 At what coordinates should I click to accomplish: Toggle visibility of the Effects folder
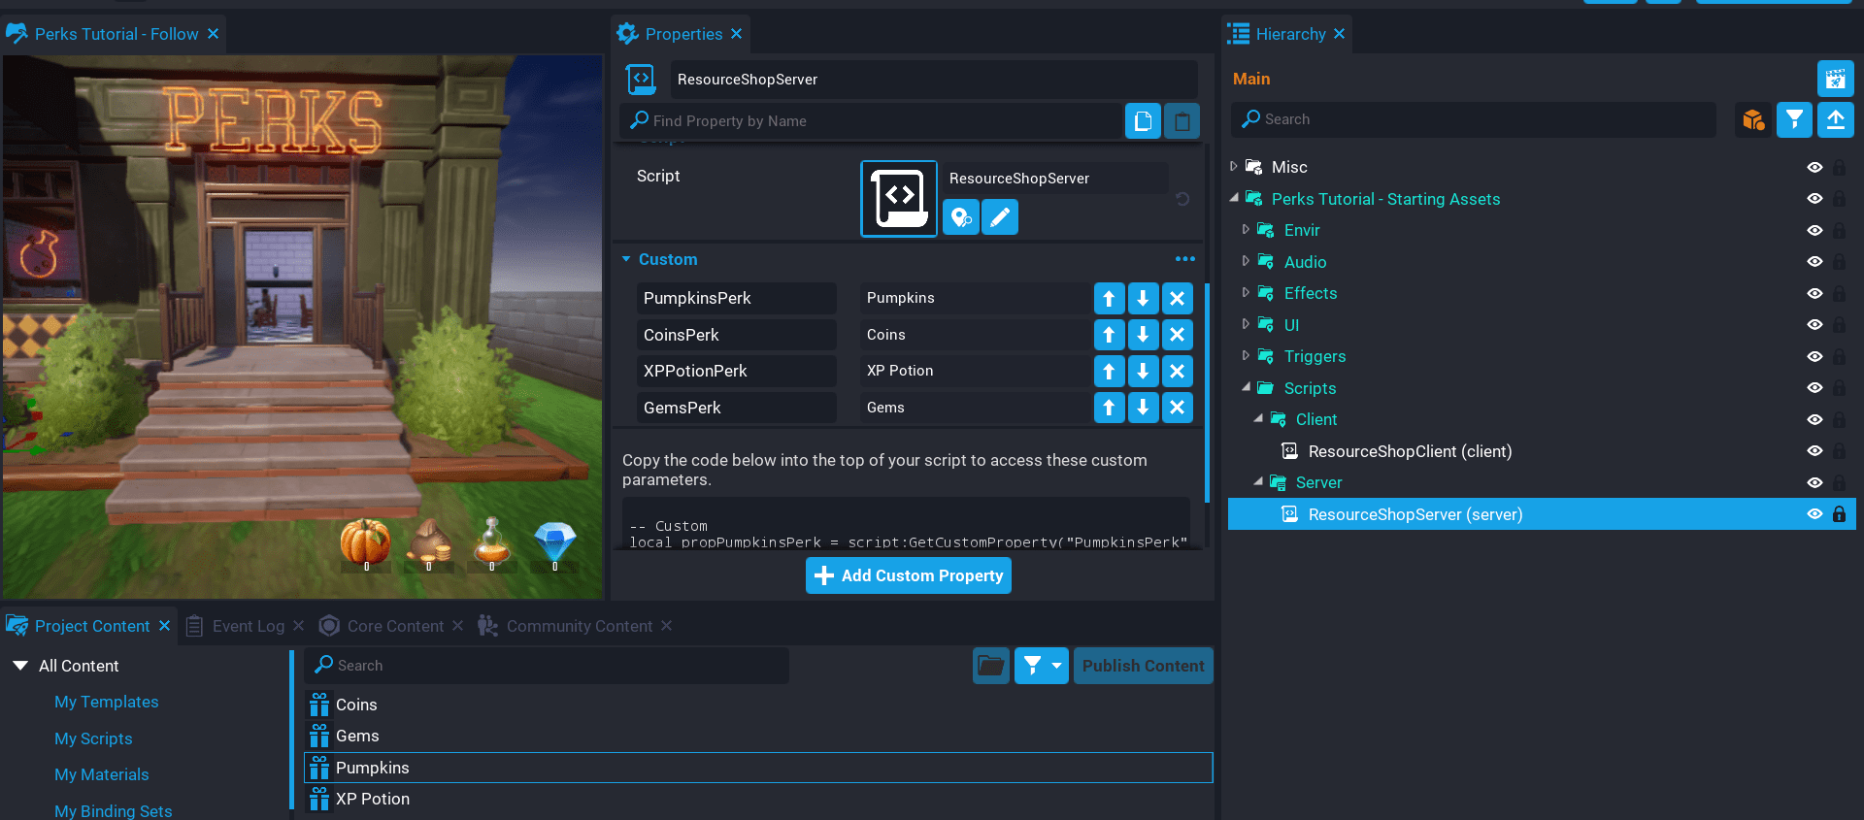click(x=1814, y=293)
